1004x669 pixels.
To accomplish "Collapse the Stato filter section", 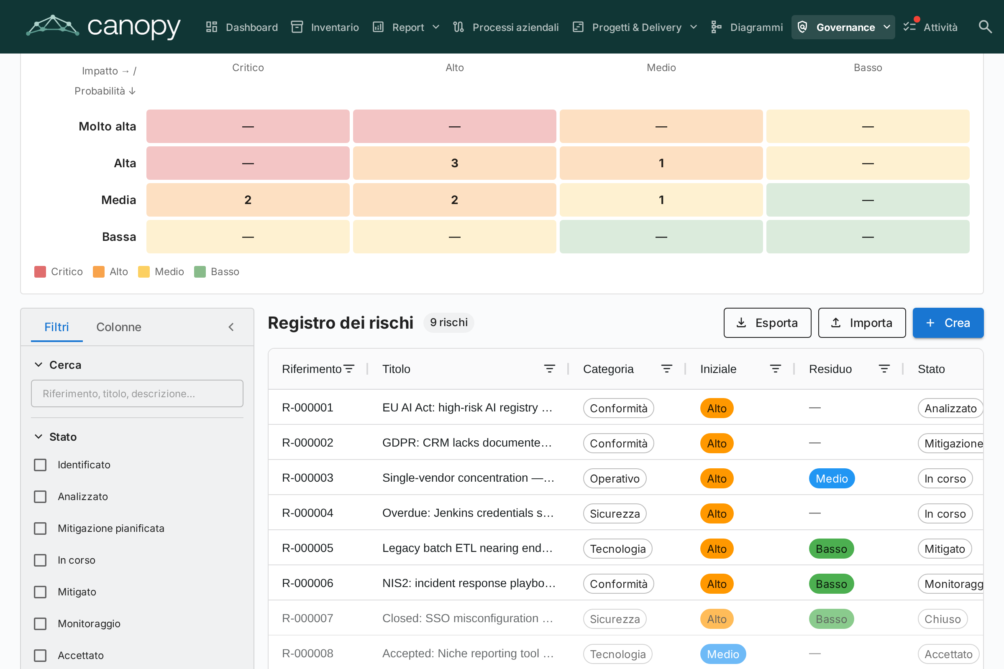I will click(x=38, y=437).
